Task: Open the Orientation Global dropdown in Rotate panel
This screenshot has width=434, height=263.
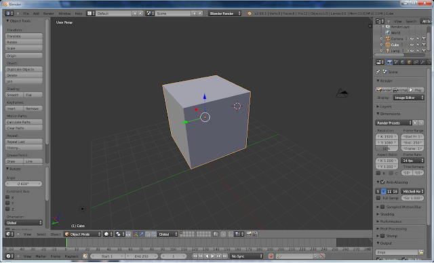Action: coord(24,222)
